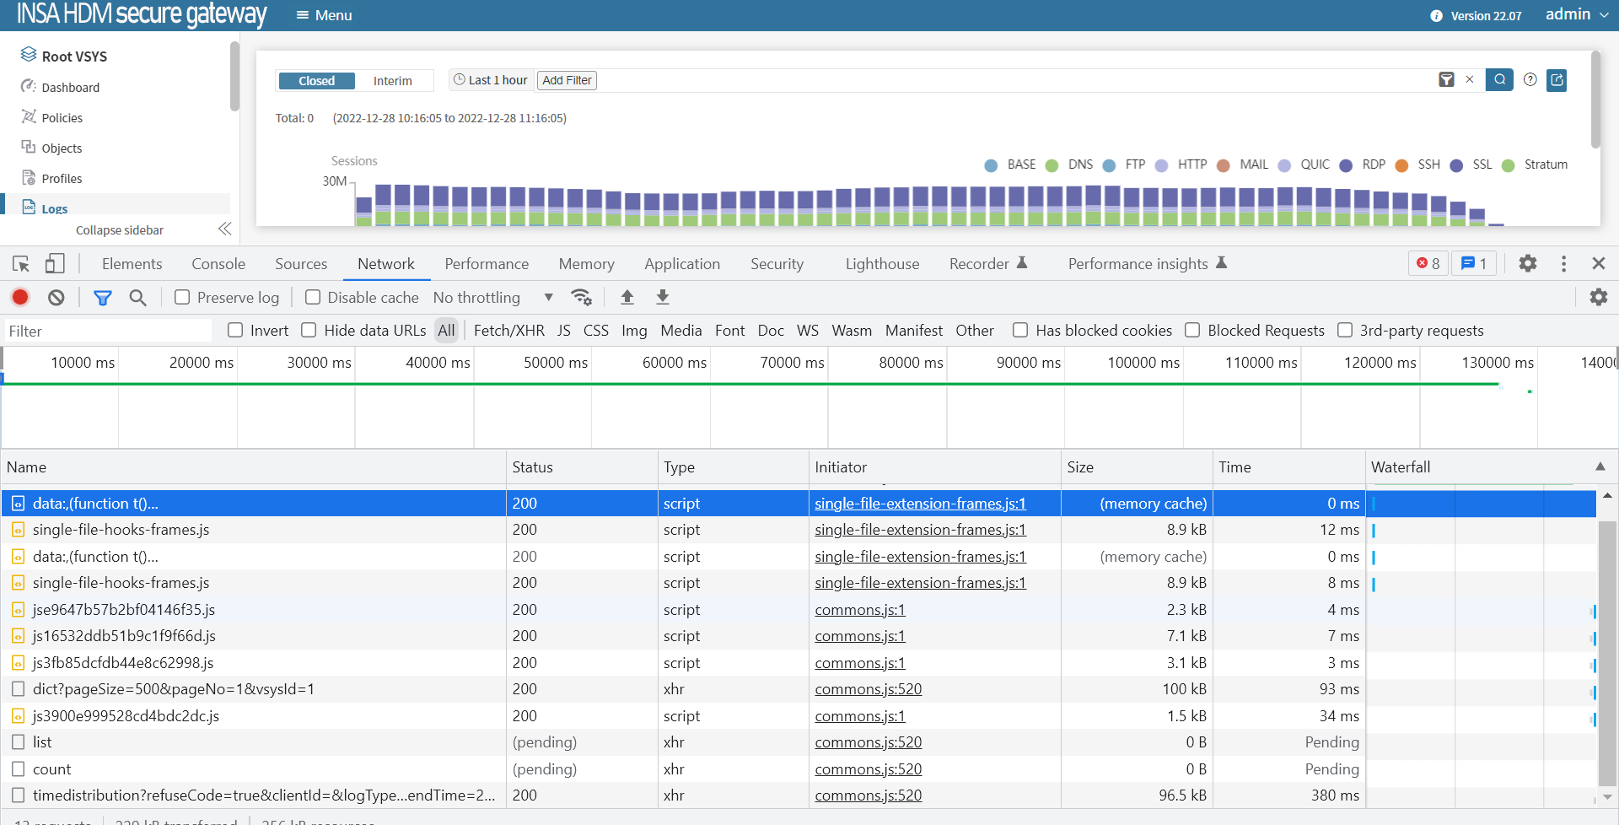Open the commons.js:520 initiator link for dict request
1619x825 pixels.
point(868,689)
